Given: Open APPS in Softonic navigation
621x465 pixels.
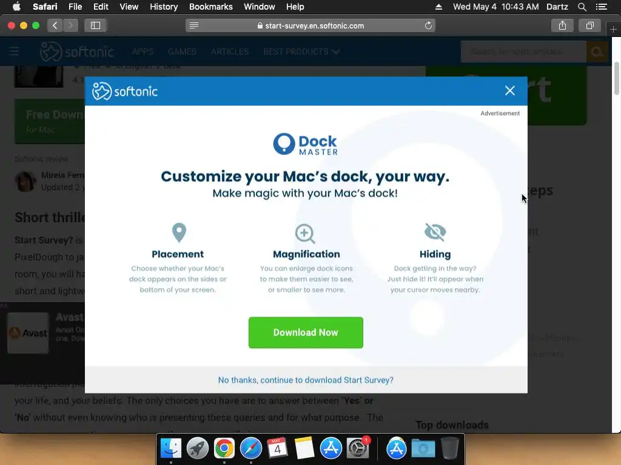Looking at the screenshot, I should 143,52.
